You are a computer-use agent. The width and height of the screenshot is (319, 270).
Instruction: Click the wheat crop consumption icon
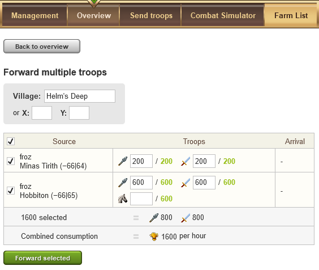(154, 237)
